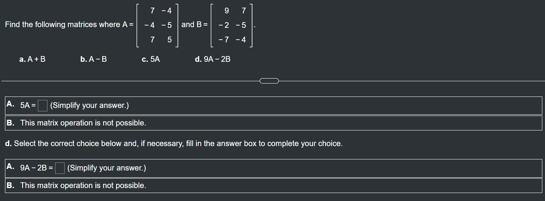Screen dimensions: 545x201
Task: Click the pill-shaped divider handle
Action: pos(269,80)
